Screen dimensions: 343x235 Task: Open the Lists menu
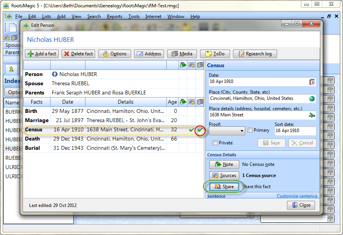click(46, 17)
